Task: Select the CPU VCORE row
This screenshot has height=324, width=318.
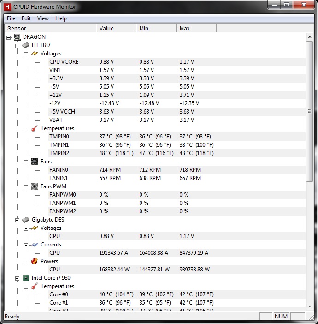Action: coord(177,62)
